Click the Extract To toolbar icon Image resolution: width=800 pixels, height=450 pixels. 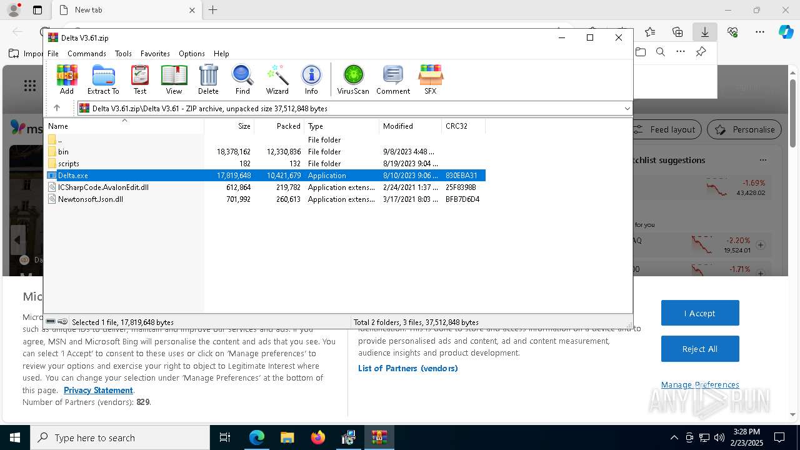pyautogui.click(x=103, y=79)
